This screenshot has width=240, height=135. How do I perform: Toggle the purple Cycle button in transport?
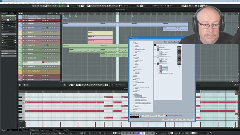pos(138,133)
